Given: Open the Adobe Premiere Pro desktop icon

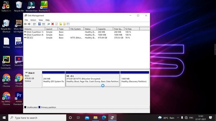Looking at the screenshot, I should click(18, 98).
